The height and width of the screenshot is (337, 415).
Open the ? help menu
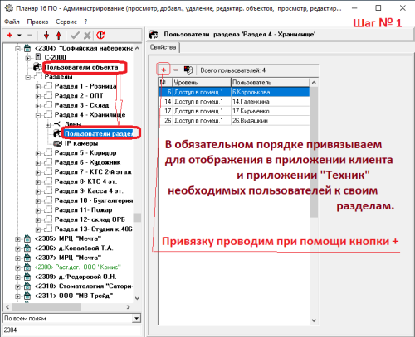[x=85, y=22]
